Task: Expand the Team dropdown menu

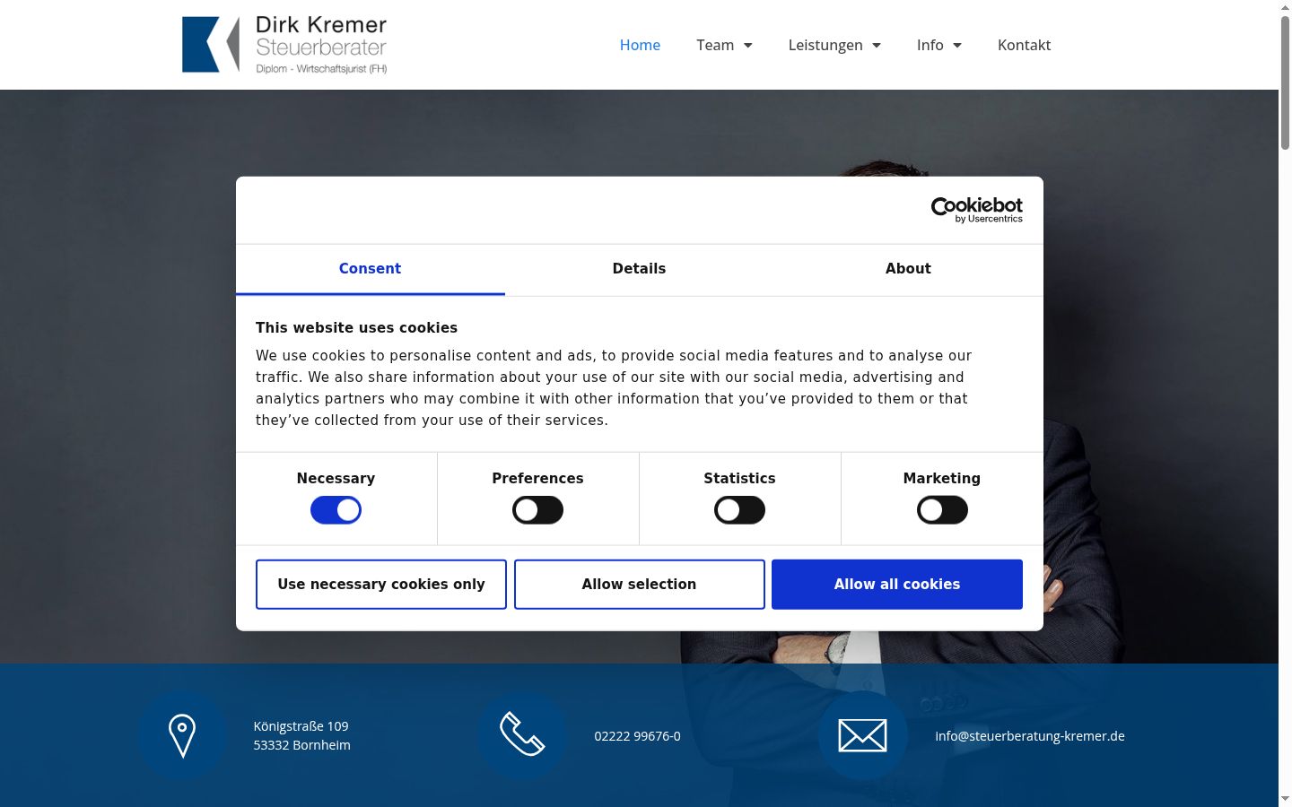Action: click(x=724, y=45)
